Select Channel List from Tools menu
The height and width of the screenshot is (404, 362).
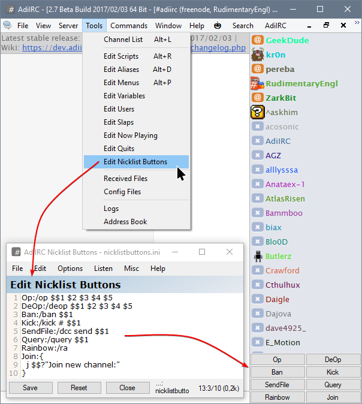tap(136, 40)
